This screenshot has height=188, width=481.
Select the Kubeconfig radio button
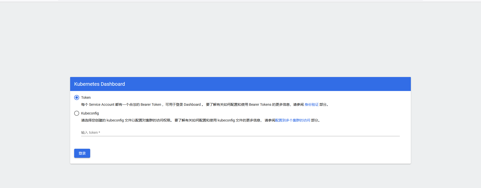[x=77, y=113]
